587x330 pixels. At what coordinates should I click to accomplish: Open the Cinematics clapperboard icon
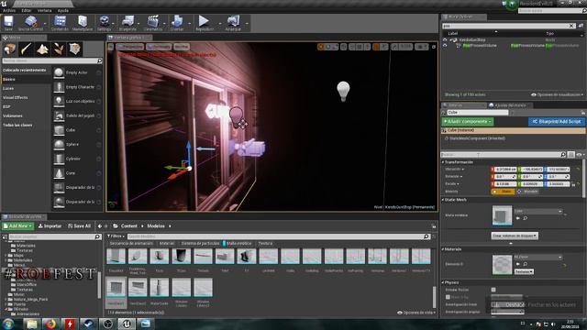[153, 22]
